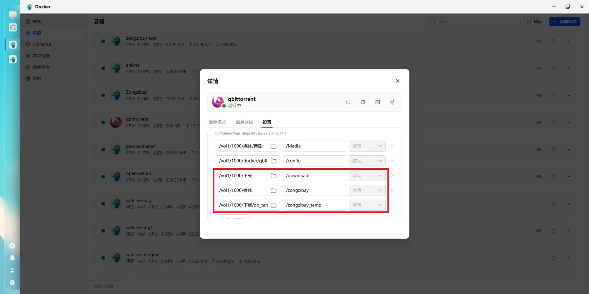Screen dimensions: 589x294
Task: Open system settings gear in the dock
Action: [x=12, y=283]
